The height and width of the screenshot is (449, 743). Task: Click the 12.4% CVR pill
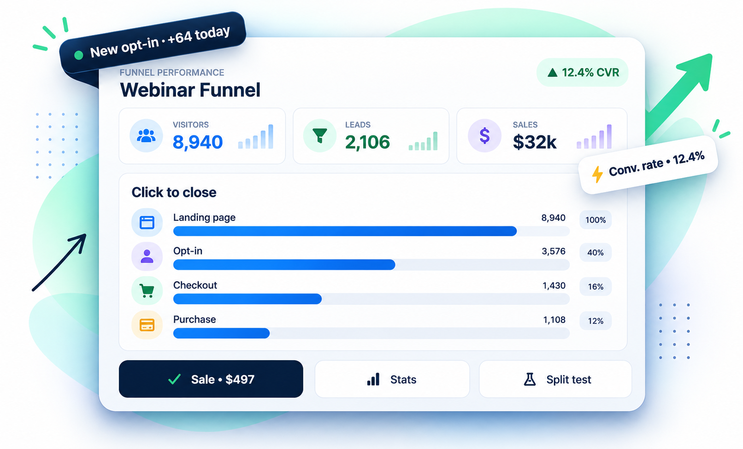pyautogui.click(x=583, y=72)
